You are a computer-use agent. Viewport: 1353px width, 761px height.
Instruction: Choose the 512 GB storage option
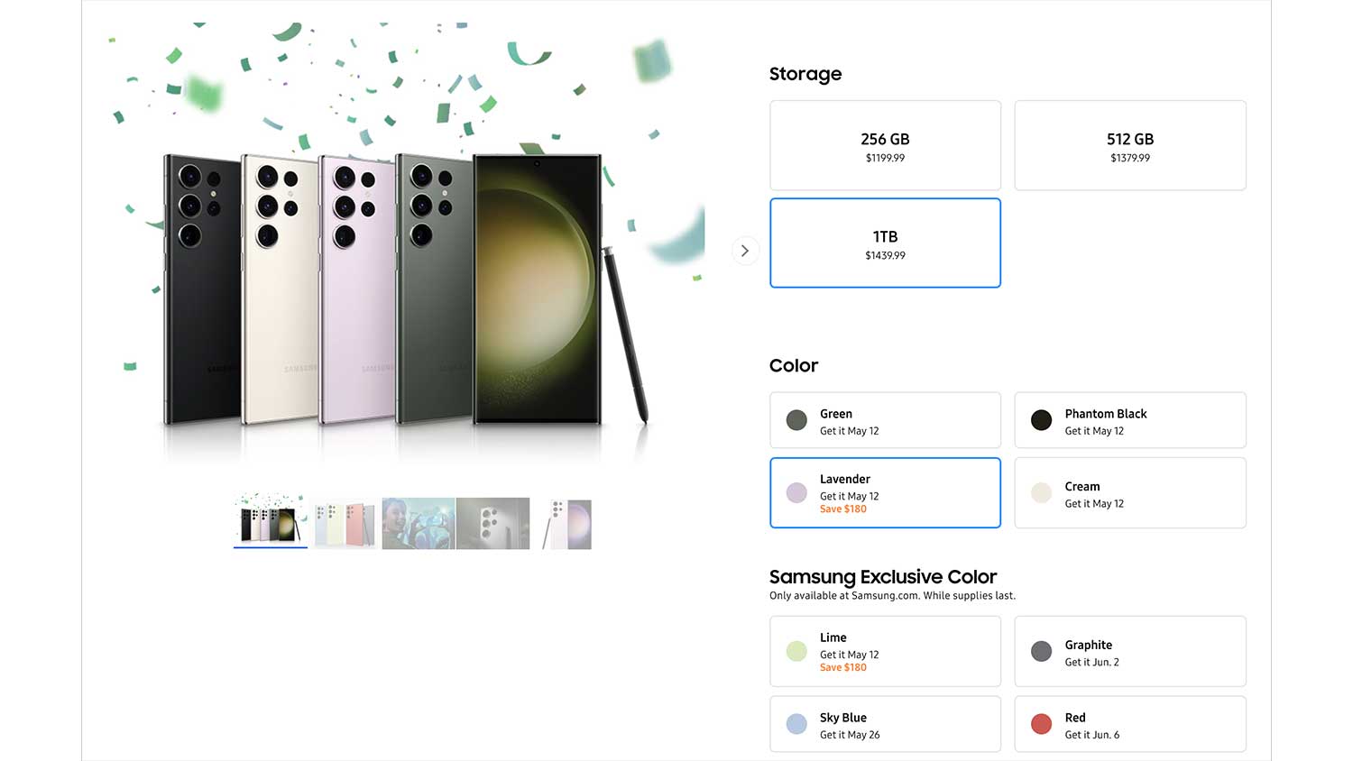tap(1129, 145)
